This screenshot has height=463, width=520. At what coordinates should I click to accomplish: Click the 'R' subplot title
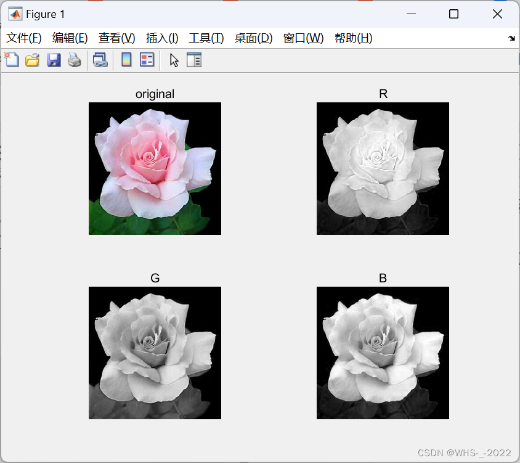[x=383, y=94]
